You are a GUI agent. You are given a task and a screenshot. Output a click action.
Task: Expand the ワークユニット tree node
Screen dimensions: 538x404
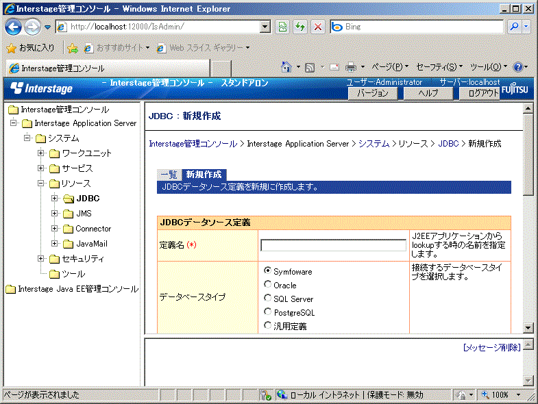click(41, 153)
